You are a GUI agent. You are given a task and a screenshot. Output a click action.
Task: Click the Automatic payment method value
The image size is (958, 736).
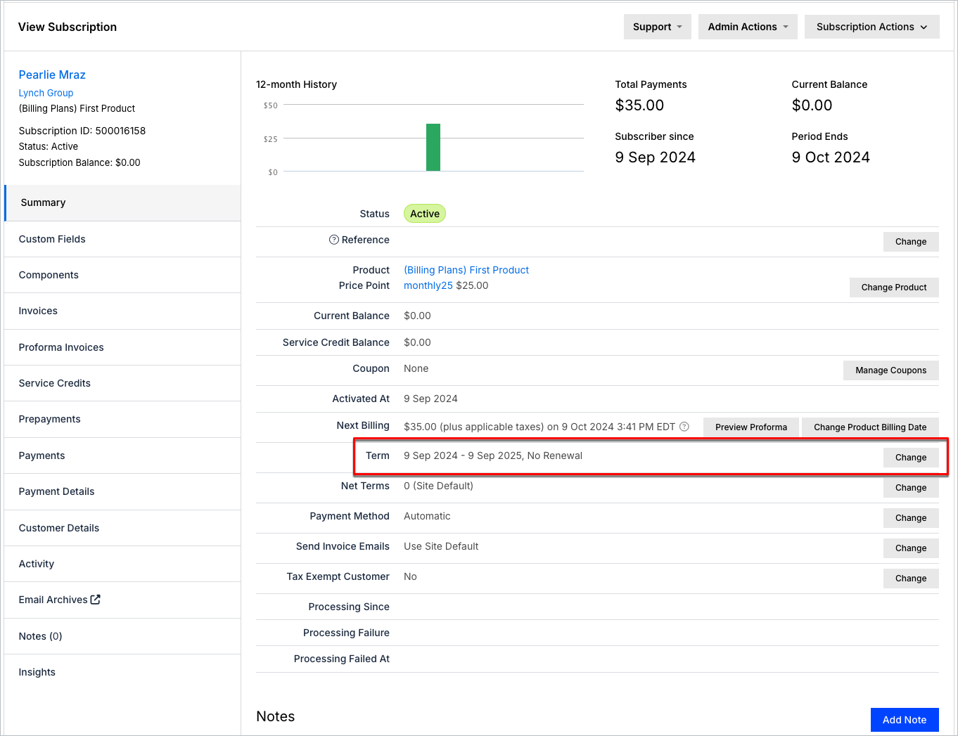tap(427, 516)
